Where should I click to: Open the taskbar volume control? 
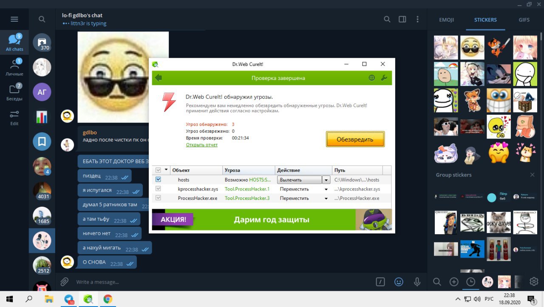click(477, 299)
